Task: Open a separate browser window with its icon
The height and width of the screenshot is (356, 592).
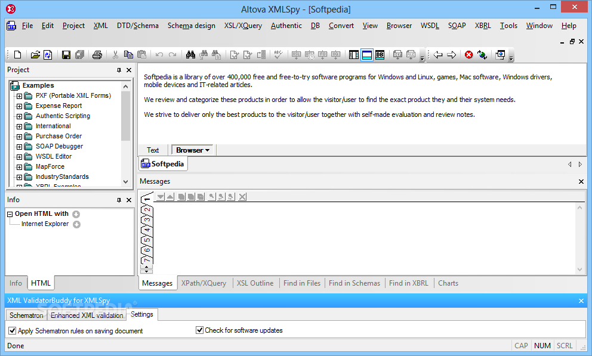Action: pyautogui.click(x=500, y=55)
